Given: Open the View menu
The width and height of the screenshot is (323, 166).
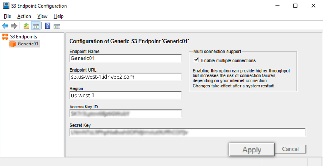Looking at the screenshot, I should point(42,16).
